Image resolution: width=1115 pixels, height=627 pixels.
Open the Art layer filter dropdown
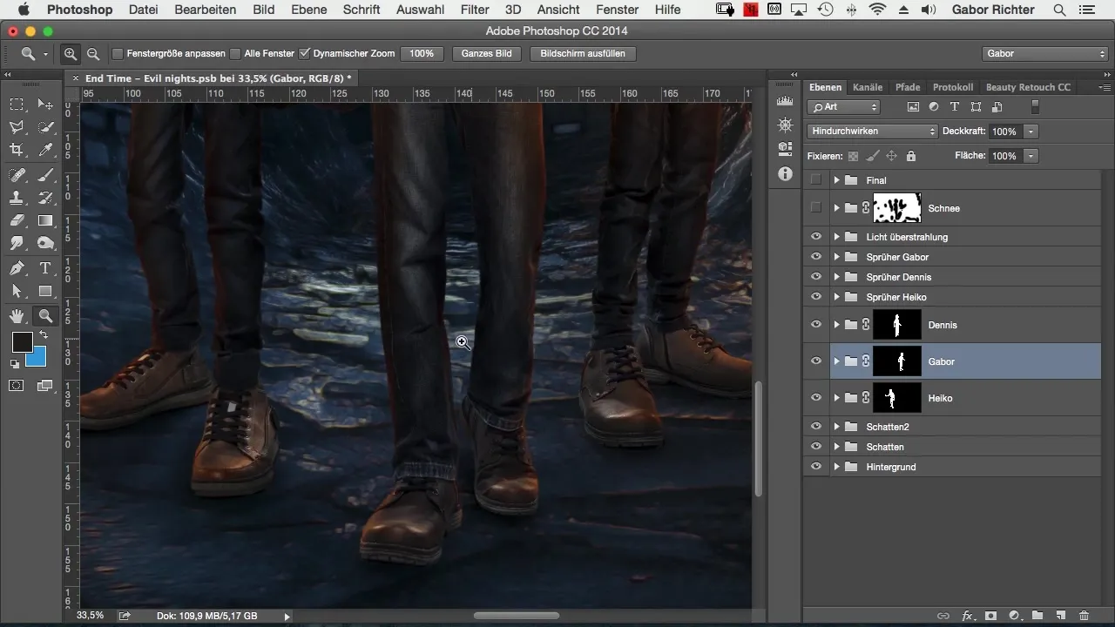click(x=843, y=107)
